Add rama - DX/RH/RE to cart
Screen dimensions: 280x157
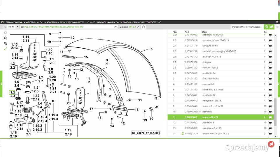pos(270,79)
